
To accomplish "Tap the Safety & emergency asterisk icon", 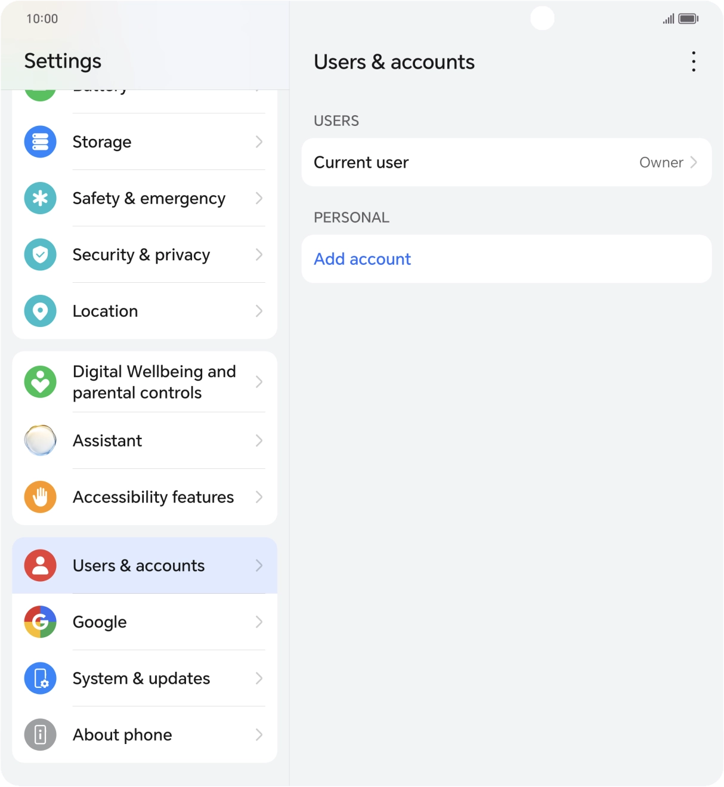I will [40, 198].
